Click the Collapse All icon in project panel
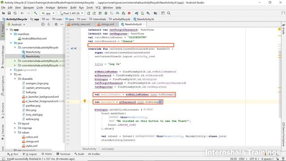 click(x=49, y=24)
